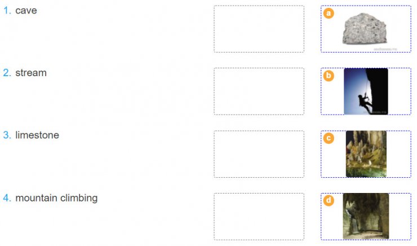Click the blue number 2 label

click(7, 73)
